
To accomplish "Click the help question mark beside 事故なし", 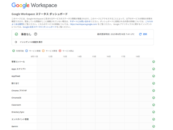I will [x=36, y=34].
